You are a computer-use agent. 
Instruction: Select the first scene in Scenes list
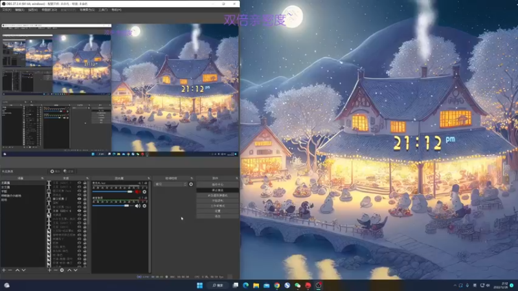tap(23, 183)
